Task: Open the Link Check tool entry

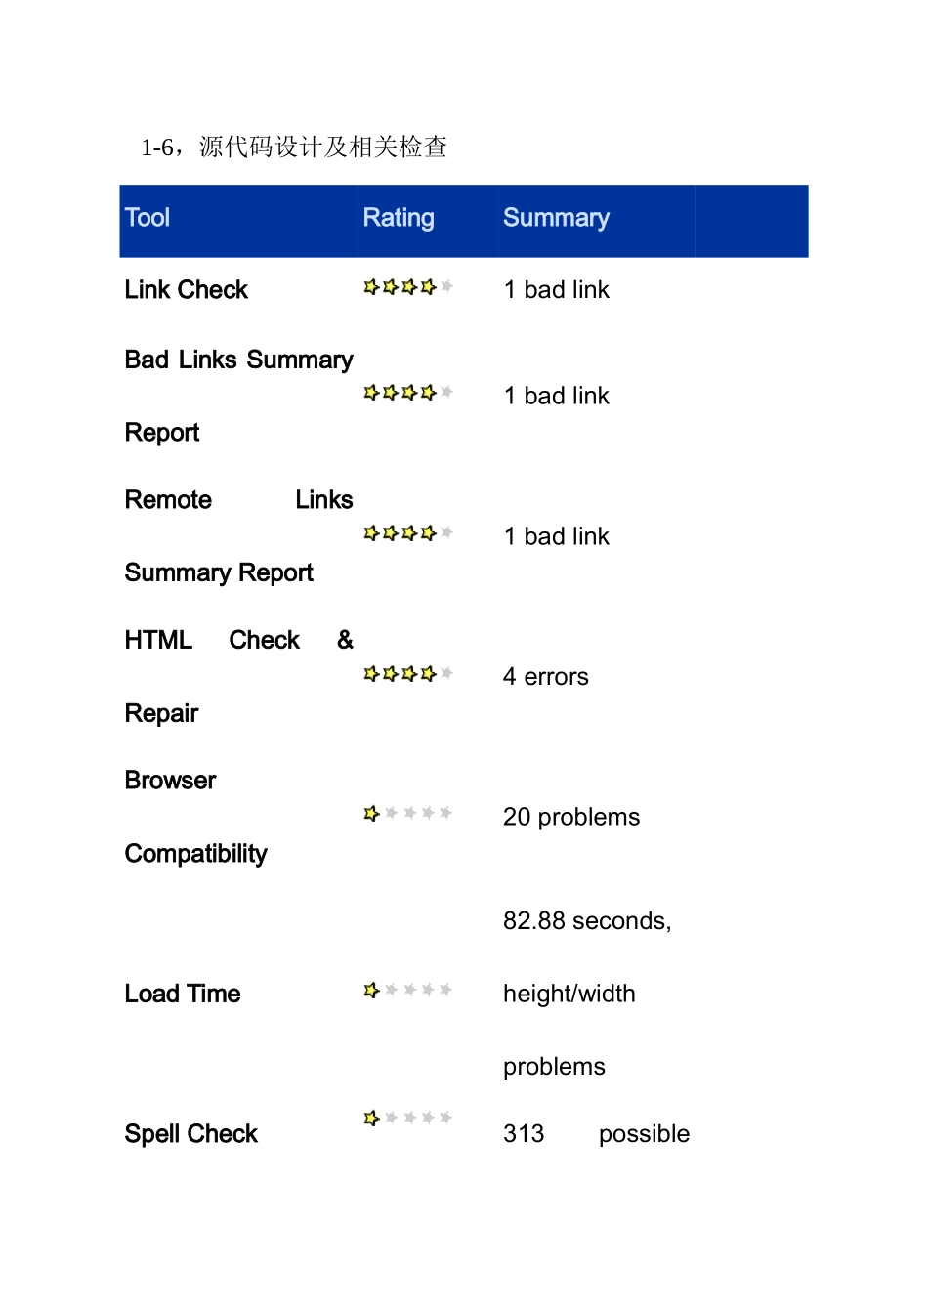Action: pos(187,290)
